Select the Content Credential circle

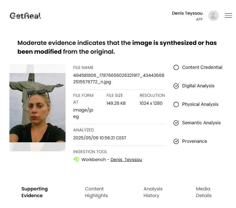(176, 67)
